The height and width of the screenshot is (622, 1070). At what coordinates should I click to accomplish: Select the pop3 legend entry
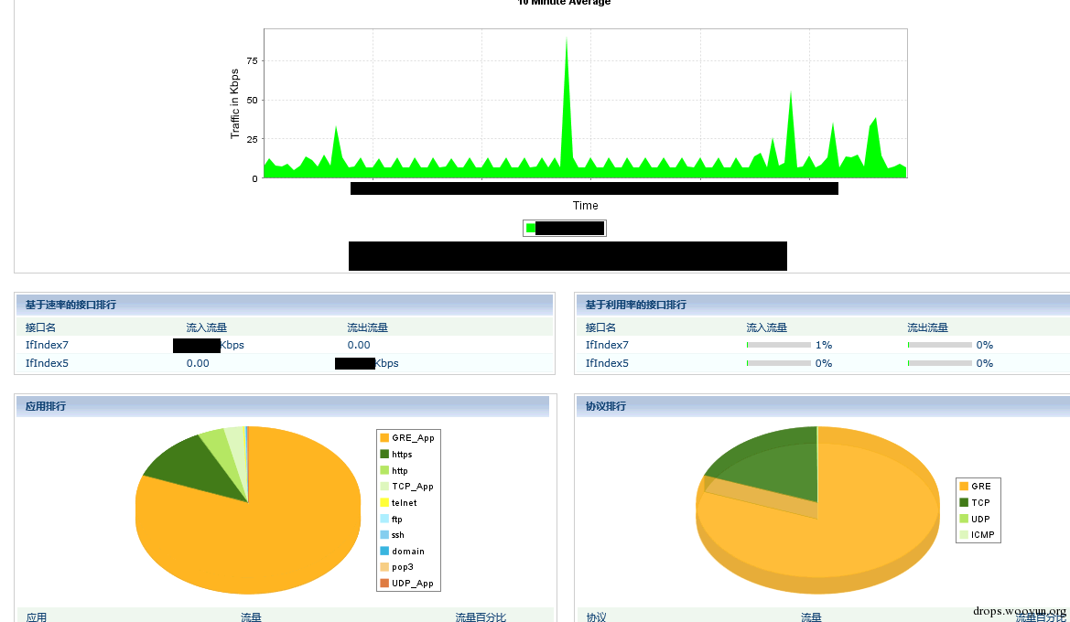click(x=402, y=567)
